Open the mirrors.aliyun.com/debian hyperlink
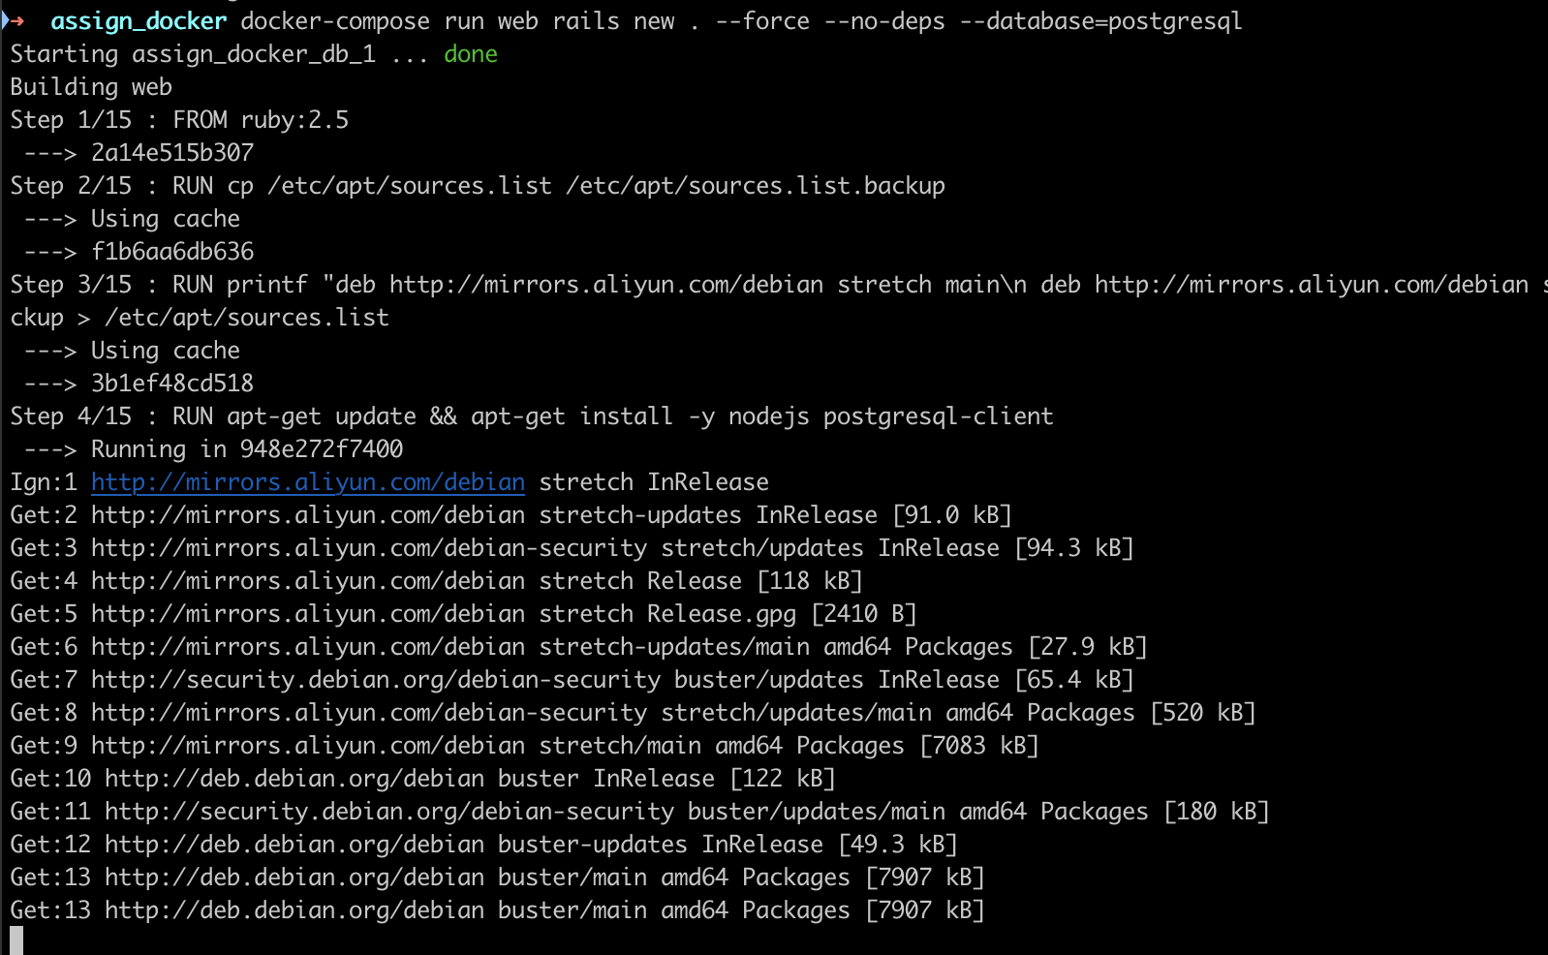Viewport: 1548px width, 955px height. (308, 482)
